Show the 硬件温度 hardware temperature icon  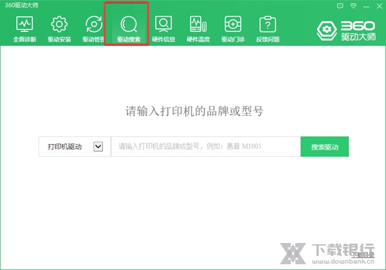pos(198,29)
